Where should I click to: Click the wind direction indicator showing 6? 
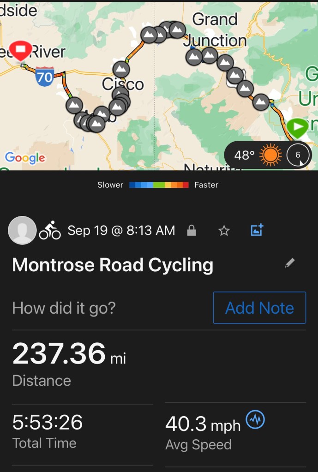[297, 155]
